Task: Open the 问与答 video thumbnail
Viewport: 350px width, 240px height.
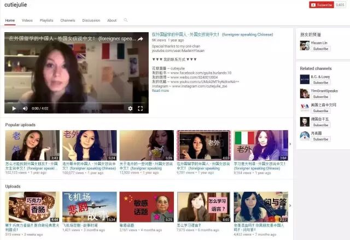Action: coord(261,207)
